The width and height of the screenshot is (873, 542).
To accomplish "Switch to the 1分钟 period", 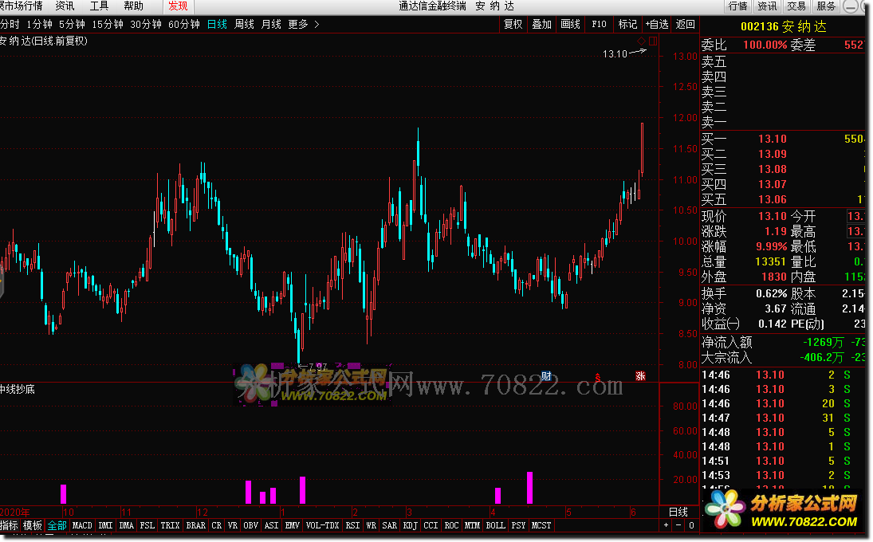I will point(39,25).
